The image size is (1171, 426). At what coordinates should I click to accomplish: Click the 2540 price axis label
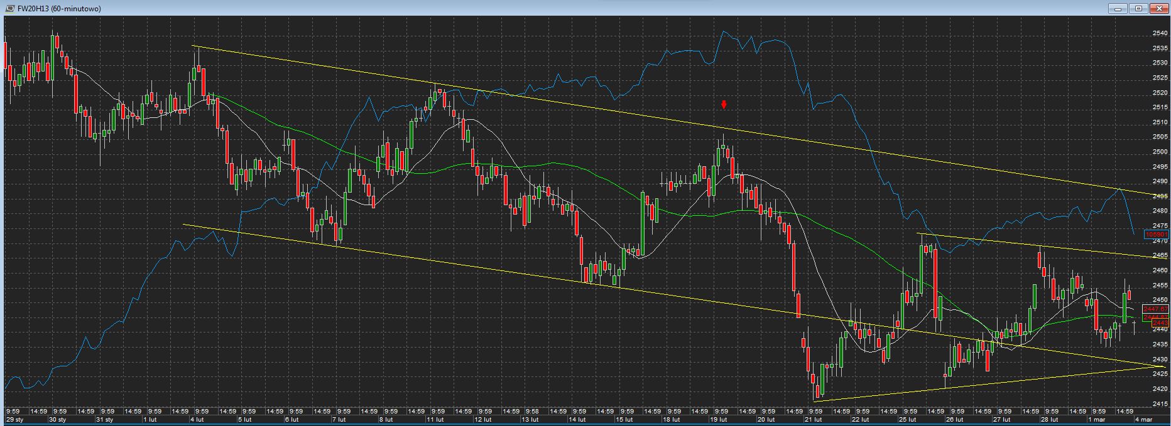1160,33
